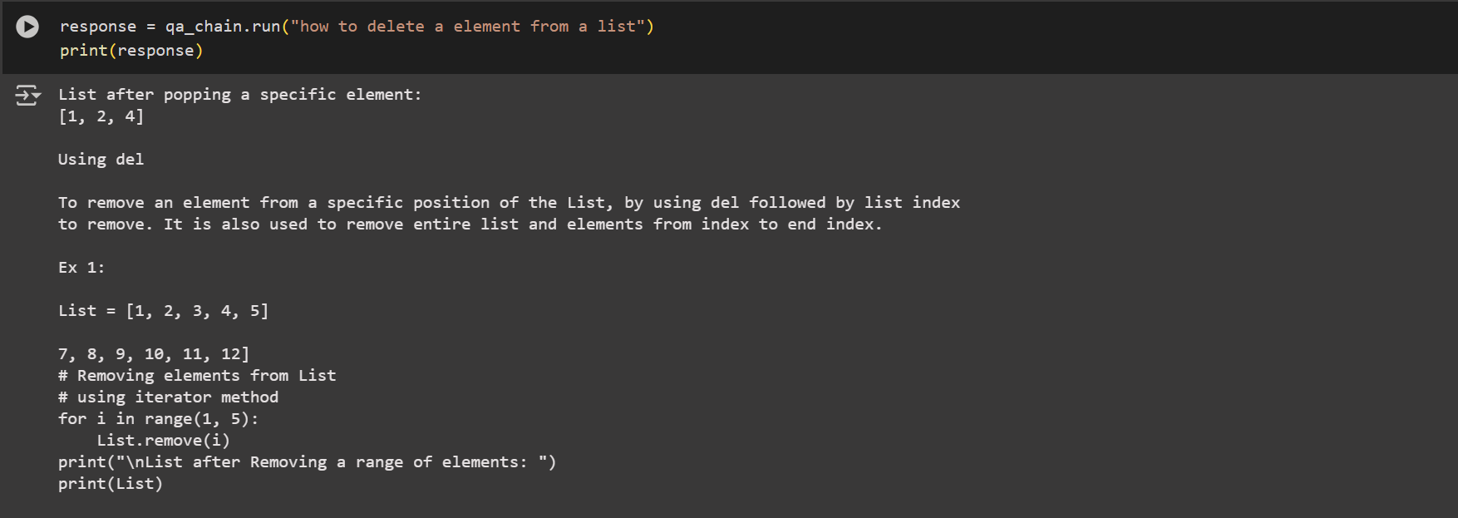Run the qa_chain code cell

pos(27,27)
